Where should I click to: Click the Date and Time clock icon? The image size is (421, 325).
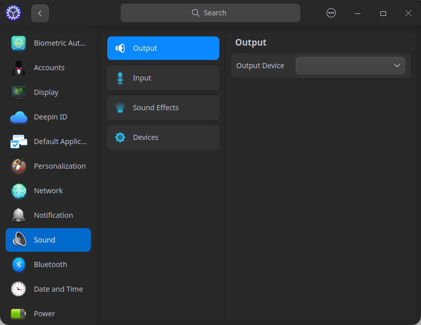18,289
